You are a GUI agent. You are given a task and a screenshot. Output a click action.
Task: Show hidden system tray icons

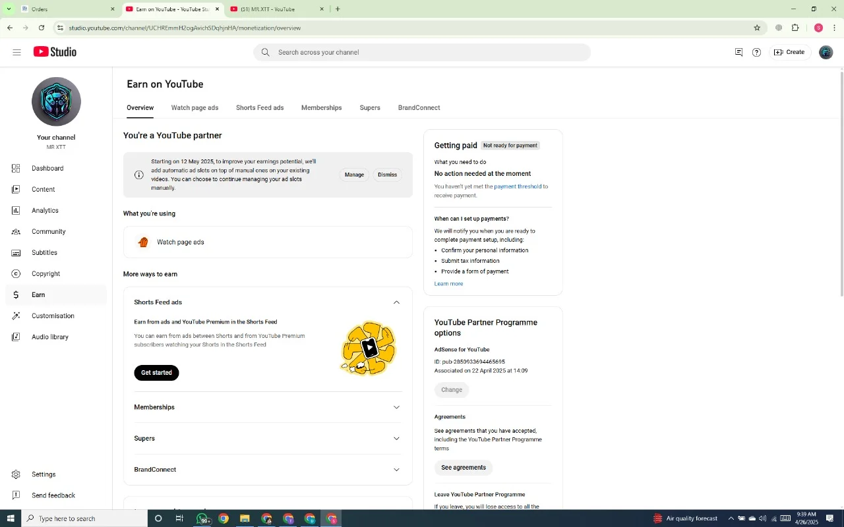click(x=731, y=518)
